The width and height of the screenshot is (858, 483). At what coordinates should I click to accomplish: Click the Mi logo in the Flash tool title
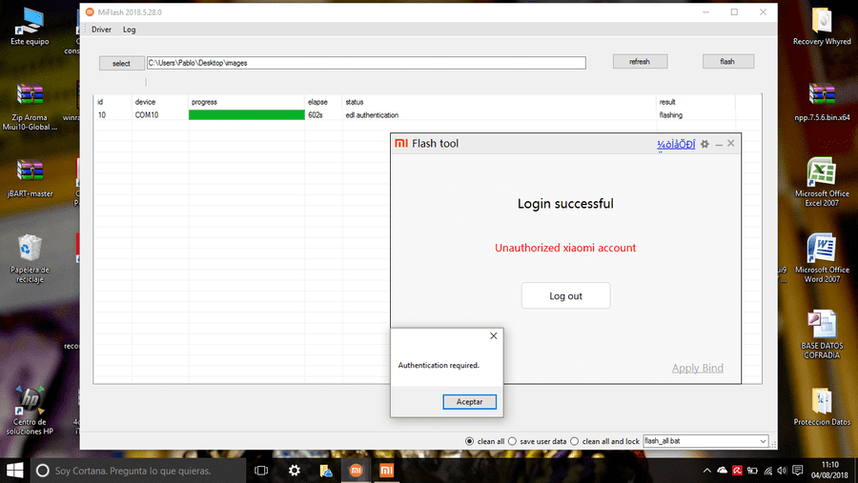click(x=401, y=143)
